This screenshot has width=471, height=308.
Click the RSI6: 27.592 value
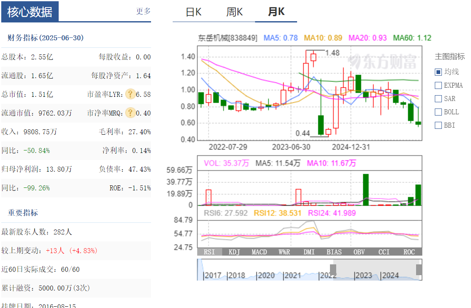(x=226, y=213)
